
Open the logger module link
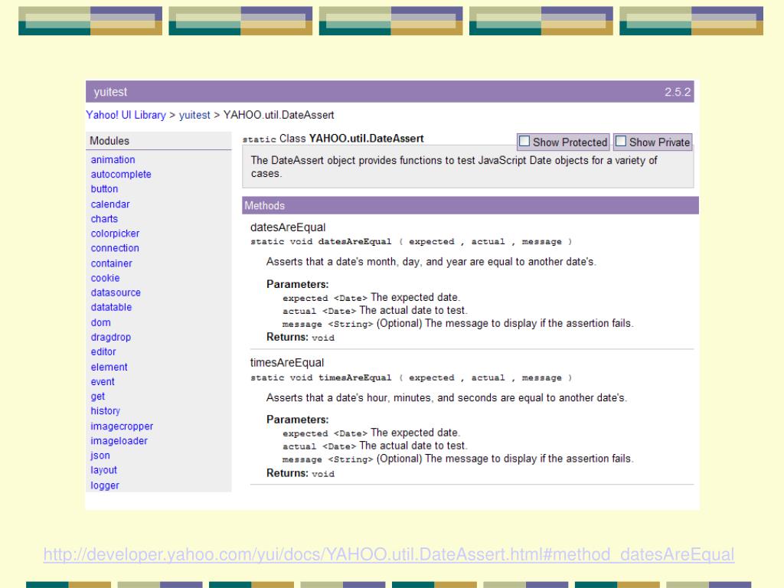[104, 485]
